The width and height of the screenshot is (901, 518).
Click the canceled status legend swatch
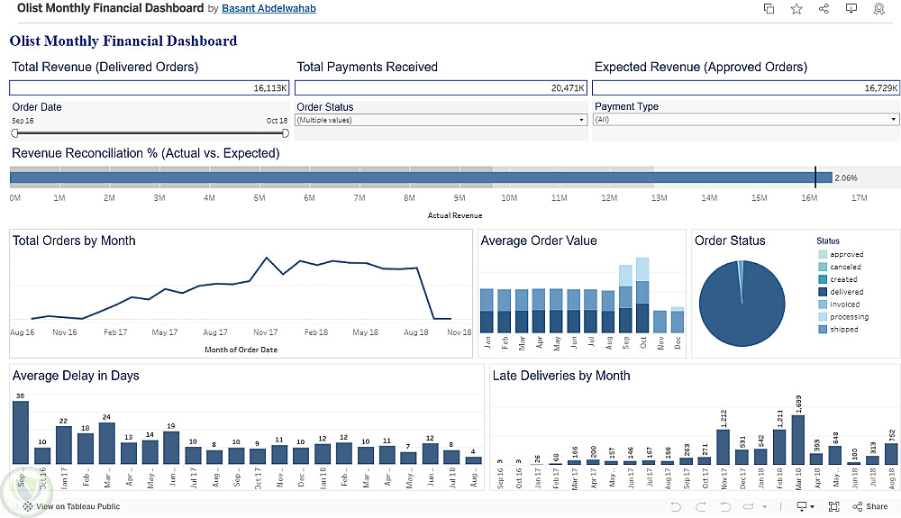pyautogui.click(x=822, y=267)
